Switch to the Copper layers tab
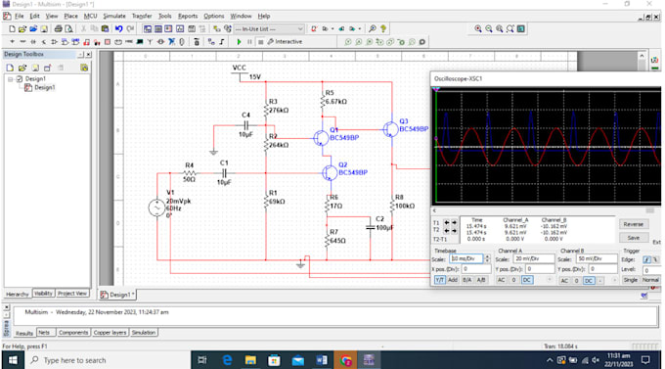 (110, 333)
